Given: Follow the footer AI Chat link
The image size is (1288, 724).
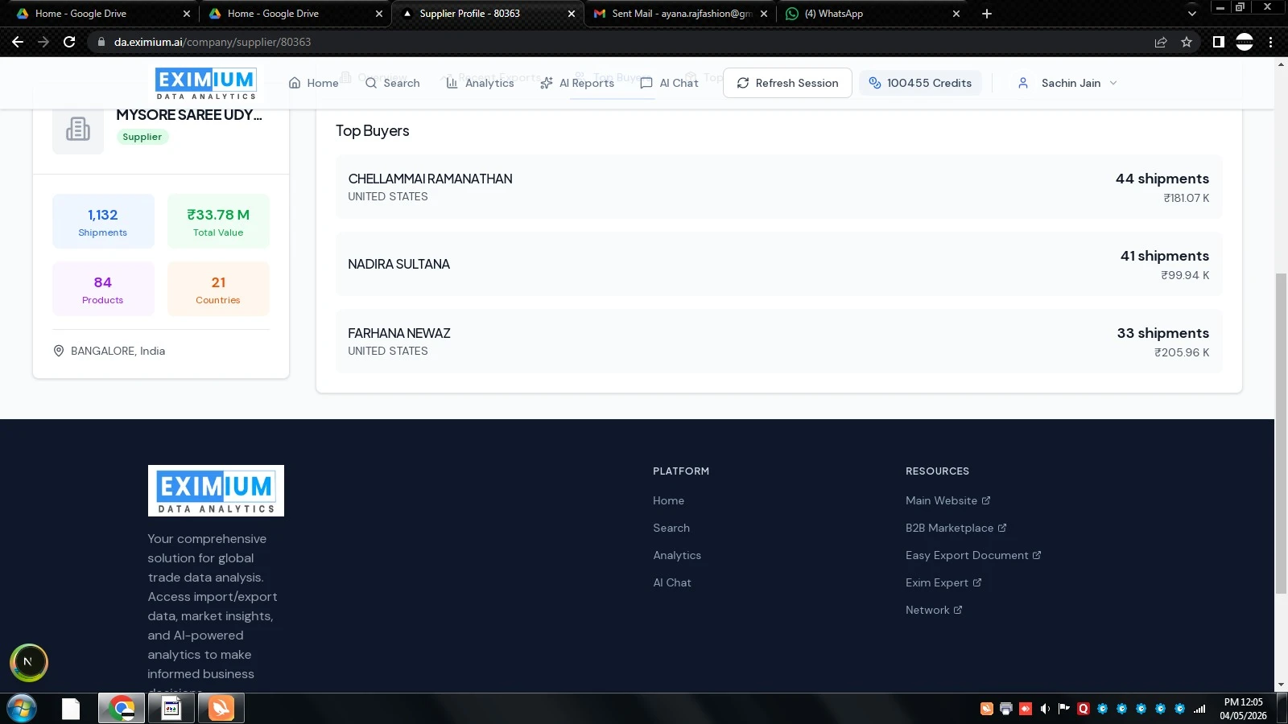Looking at the screenshot, I should [672, 582].
